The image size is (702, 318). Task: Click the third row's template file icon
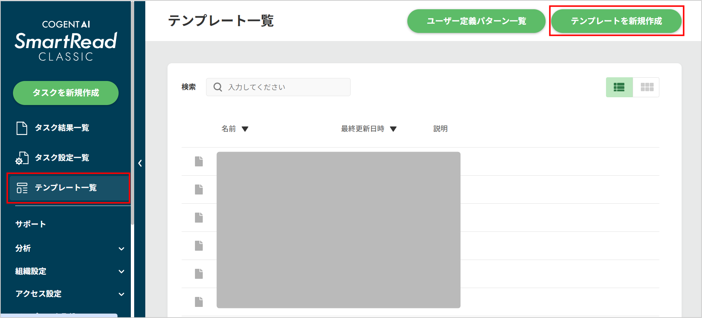pos(199,217)
